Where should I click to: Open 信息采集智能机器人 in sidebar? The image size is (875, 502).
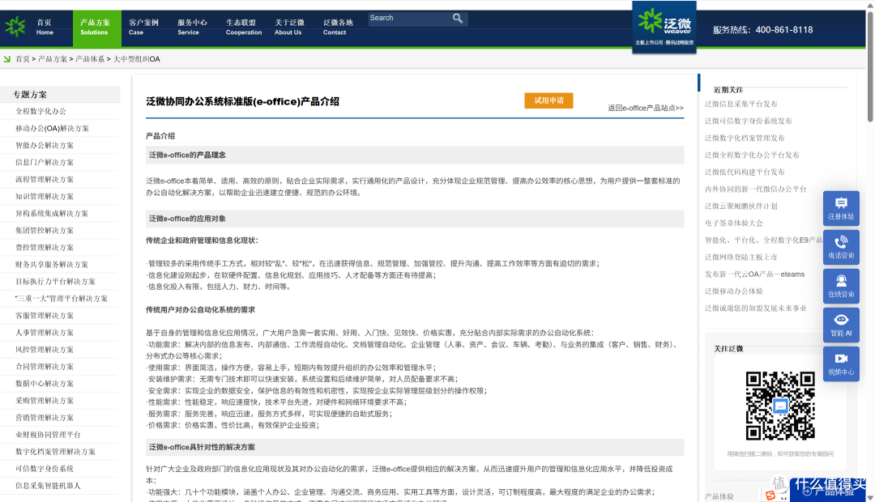48,486
